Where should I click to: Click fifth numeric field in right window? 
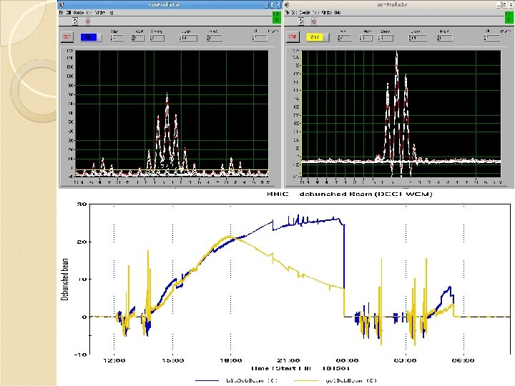[x=445, y=38]
